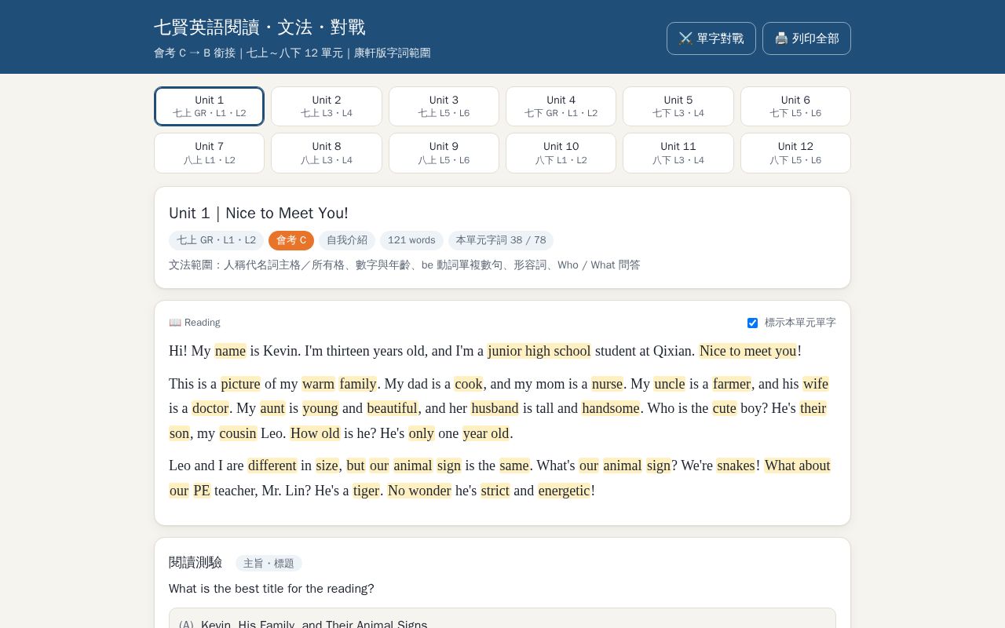The width and height of the screenshot is (1005, 628).
Task: Select the Unit 12 tab
Action: point(795,153)
